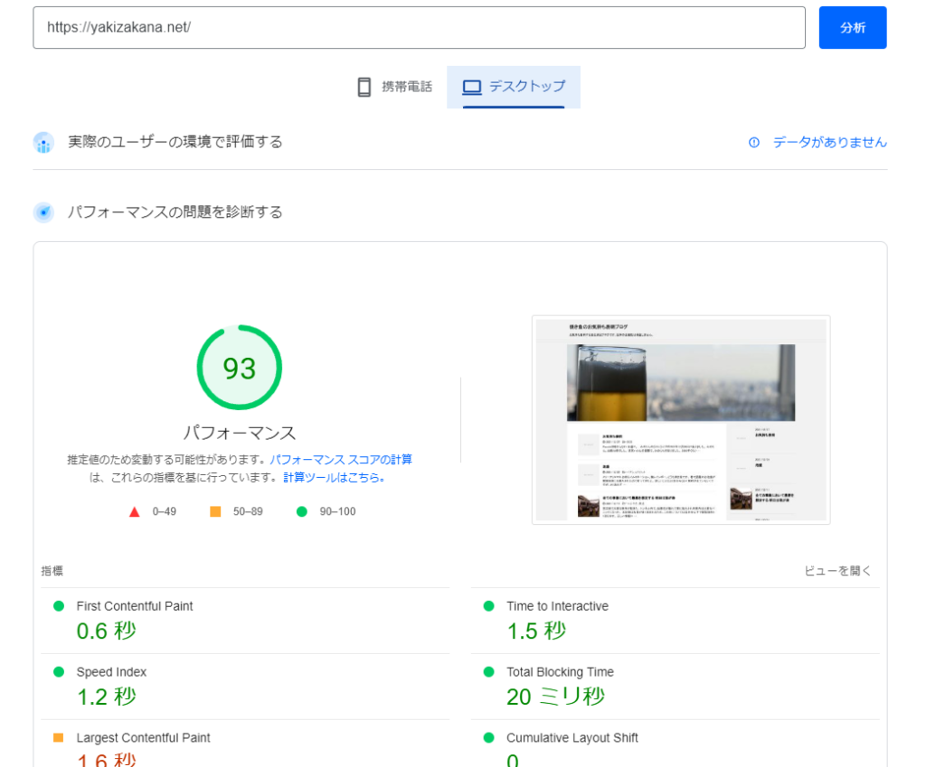Screen dimensions: 926x767
Task: Click the red triangle 0–49 legend icon
Action: click(135, 511)
